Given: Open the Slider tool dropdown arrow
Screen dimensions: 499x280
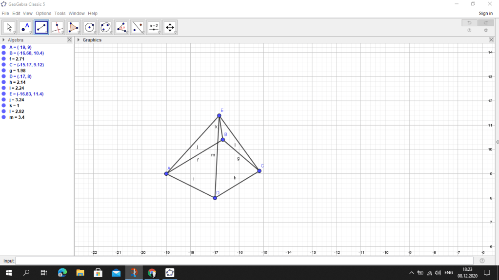Looking at the screenshot, I should pos(159,33).
